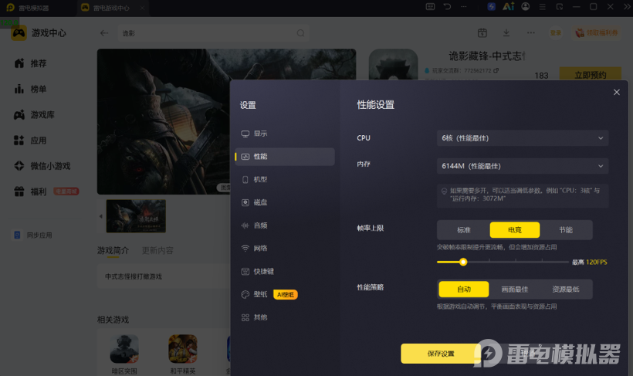Click the back arrow icon in title bar
This screenshot has height=376, width=633.
[x=447, y=7]
